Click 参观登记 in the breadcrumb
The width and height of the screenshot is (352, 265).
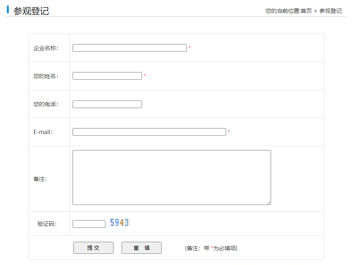pos(330,11)
